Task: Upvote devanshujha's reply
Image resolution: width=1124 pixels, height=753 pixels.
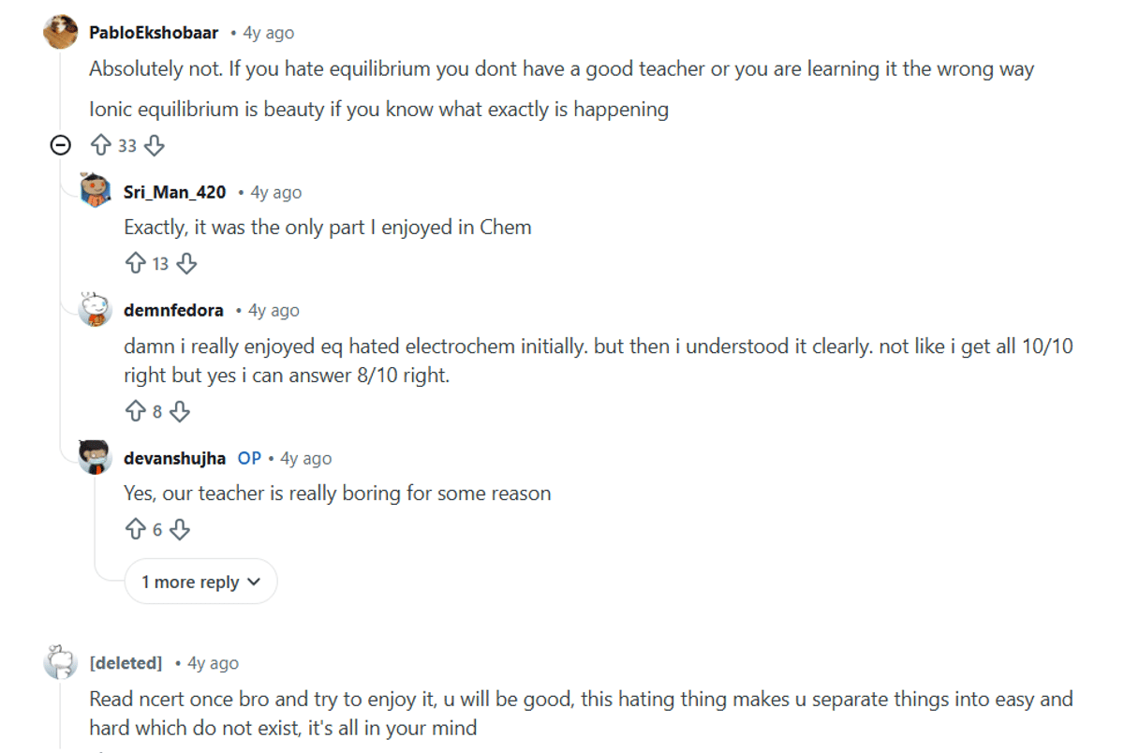Action: coord(135,529)
